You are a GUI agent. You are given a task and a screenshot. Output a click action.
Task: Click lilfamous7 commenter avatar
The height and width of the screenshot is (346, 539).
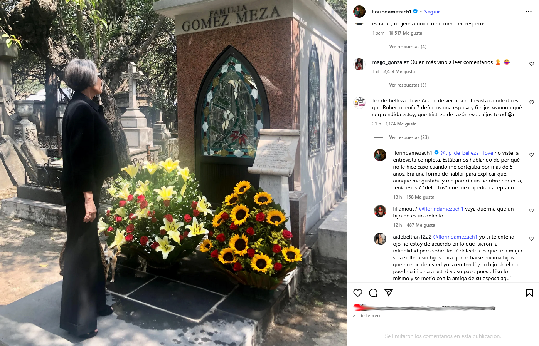click(380, 211)
